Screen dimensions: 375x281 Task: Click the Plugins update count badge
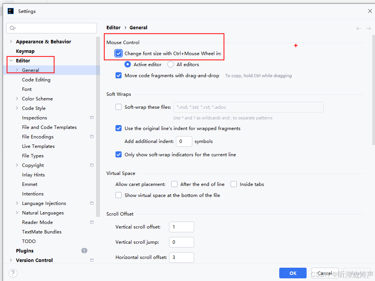click(x=84, y=251)
